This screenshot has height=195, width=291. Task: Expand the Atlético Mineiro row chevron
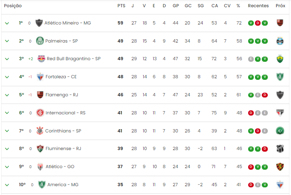click(x=7, y=23)
